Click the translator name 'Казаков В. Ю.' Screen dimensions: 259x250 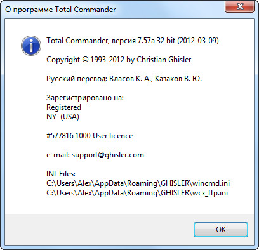[x=178, y=79]
